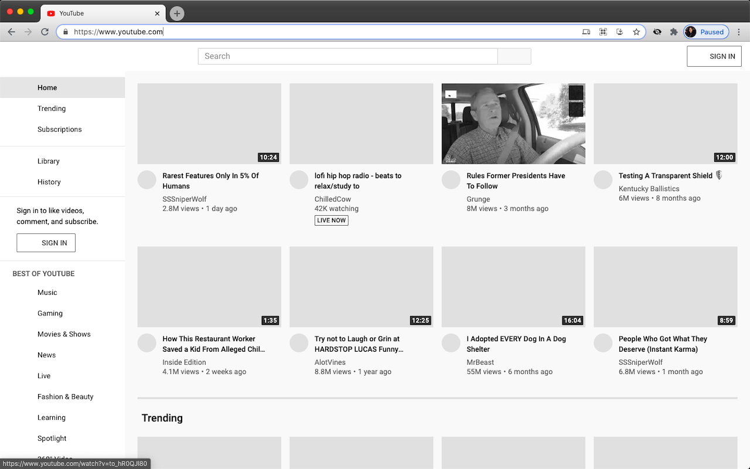Open the AlotVines channel name

330,362
